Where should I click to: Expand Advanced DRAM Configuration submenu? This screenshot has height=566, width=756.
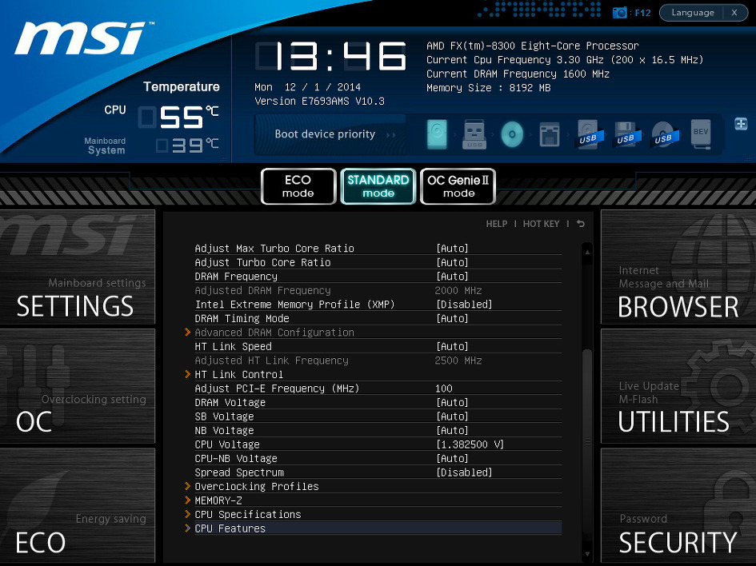(x=274, y=333)
